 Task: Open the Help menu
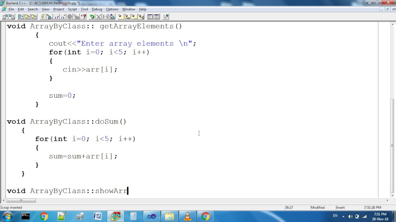point(143,9)
